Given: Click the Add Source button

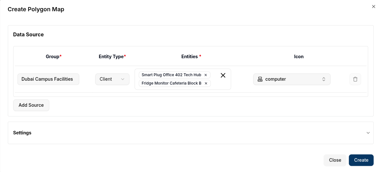Looking at the screenshot, I should (x=31, y=105).
